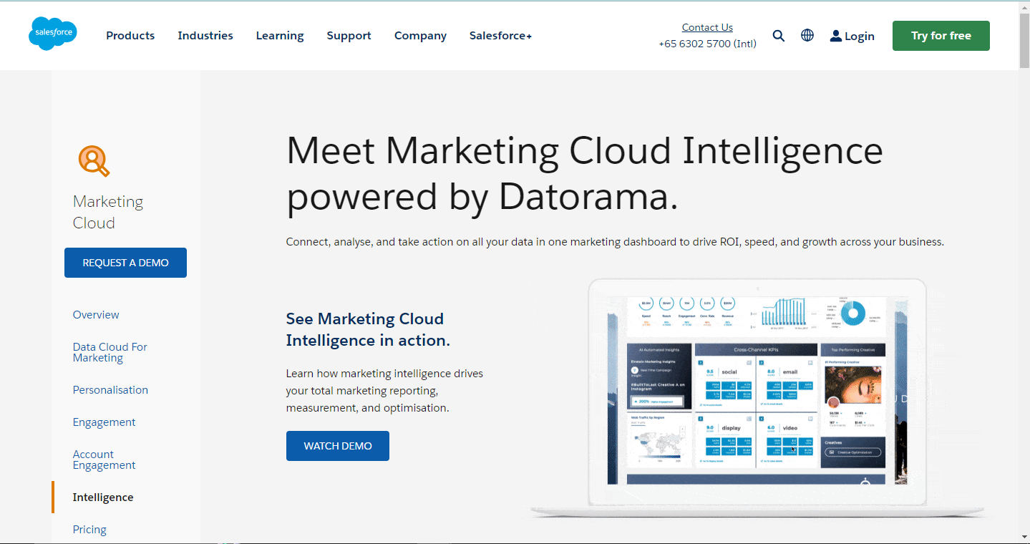Click the dashboard laptop image
This screenshot has height=544, width=1030.
click(x=757, y=397)
